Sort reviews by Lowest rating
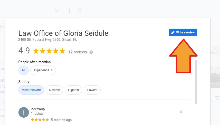 (92, 90)
